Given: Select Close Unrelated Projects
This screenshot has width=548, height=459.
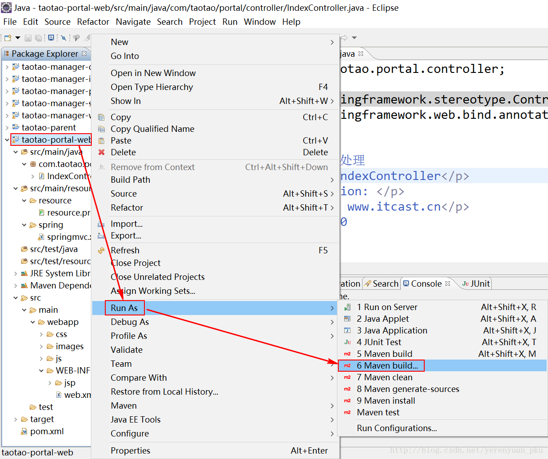Looking at the screenshot, I should (215, 277).
